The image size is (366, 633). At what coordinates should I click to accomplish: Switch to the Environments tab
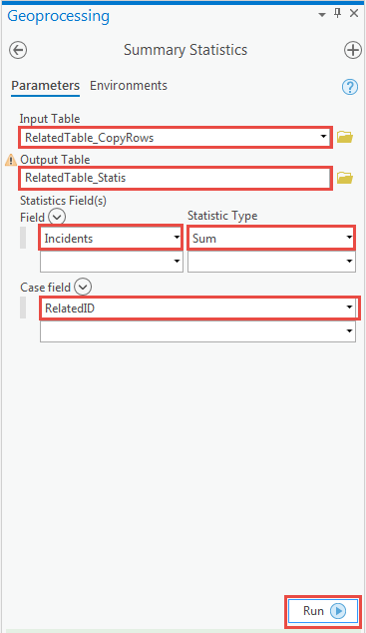pyautogui.click(x=129, y=86)
